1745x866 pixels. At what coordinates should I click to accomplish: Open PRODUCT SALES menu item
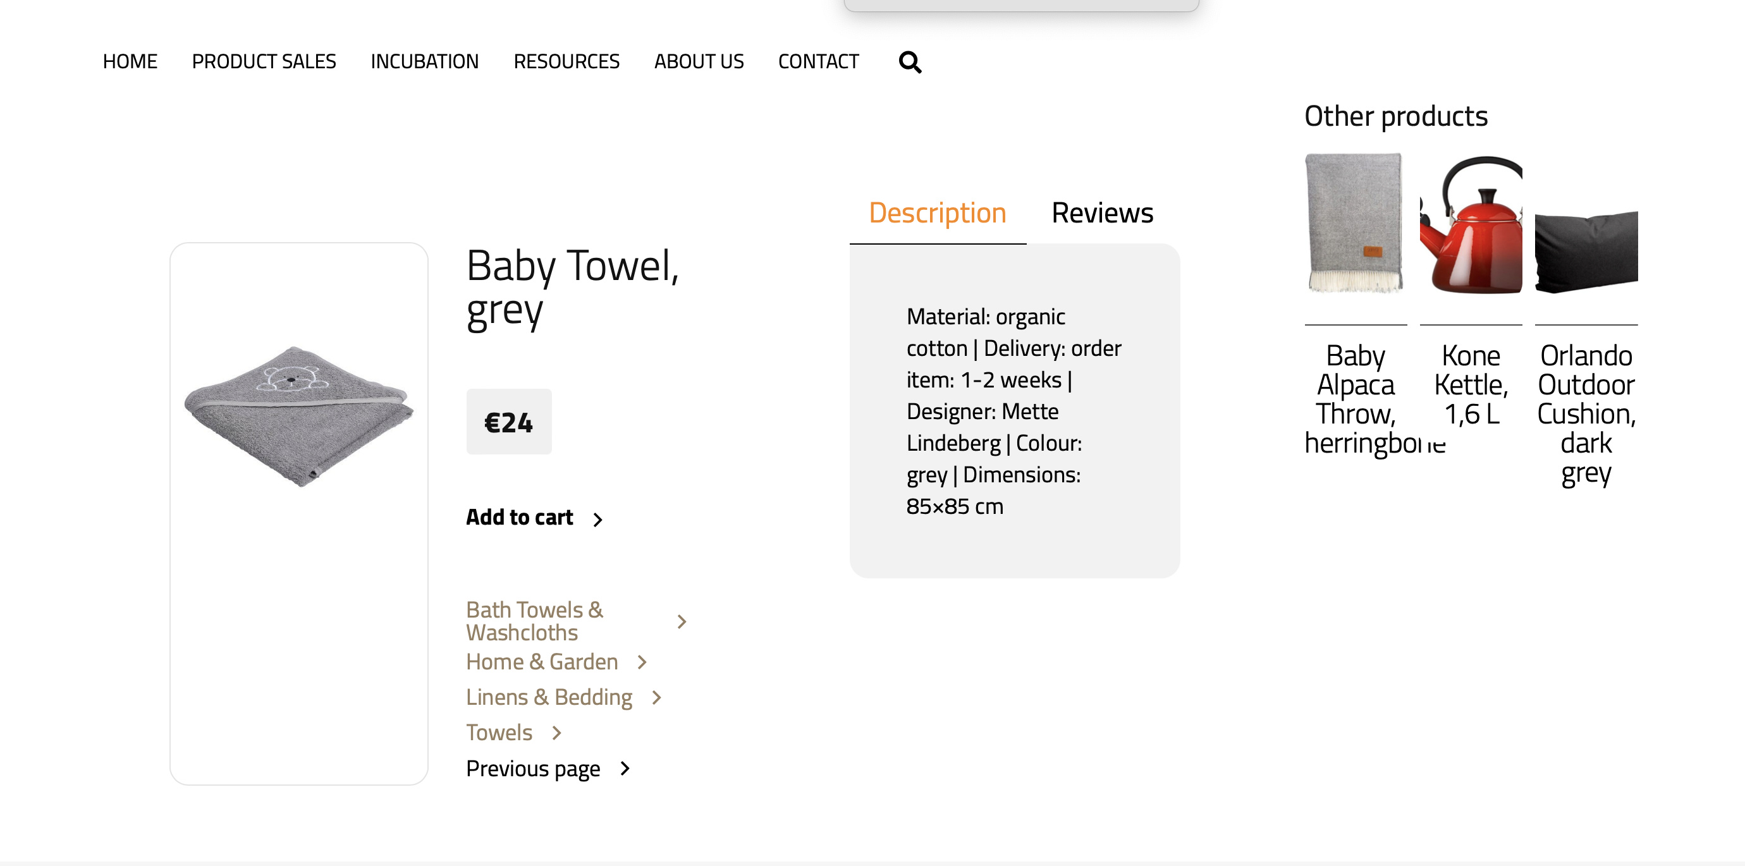click(264, 61)
